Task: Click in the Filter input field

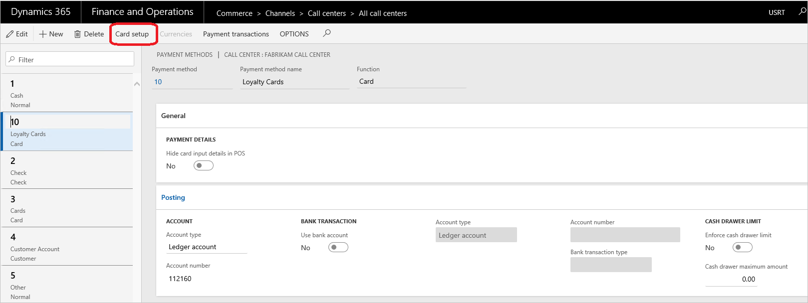Action: pyautogui.click(x=75, y=59)
